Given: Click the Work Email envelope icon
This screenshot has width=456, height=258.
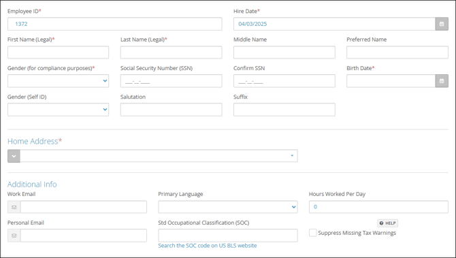Looking at the screenshot, I should point(14,207).
